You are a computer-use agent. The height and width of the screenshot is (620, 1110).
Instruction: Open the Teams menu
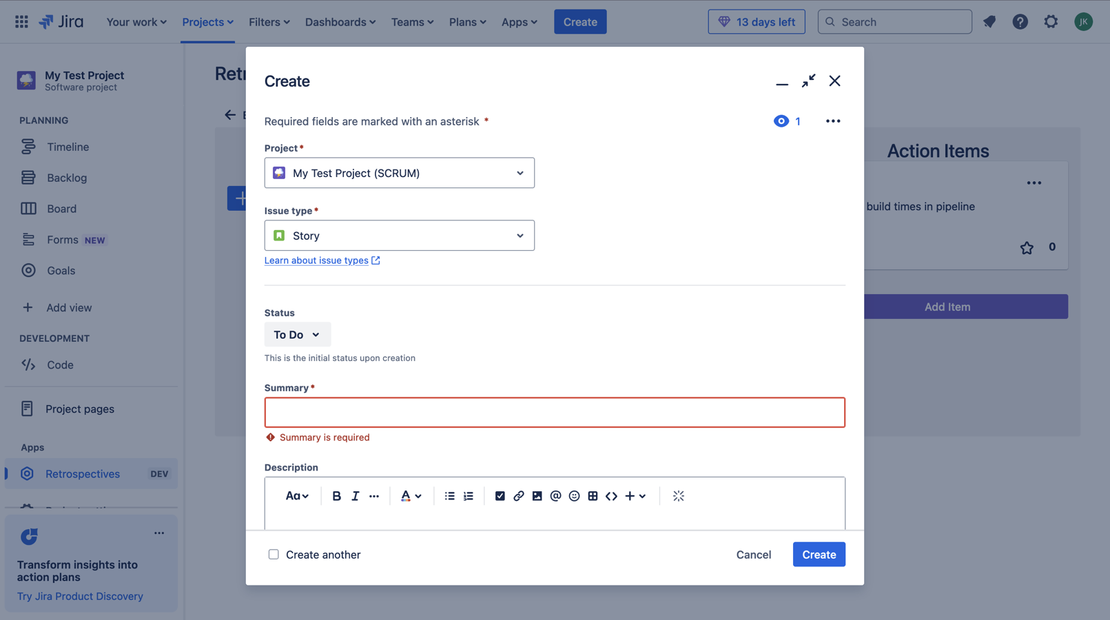pos(412,21)
